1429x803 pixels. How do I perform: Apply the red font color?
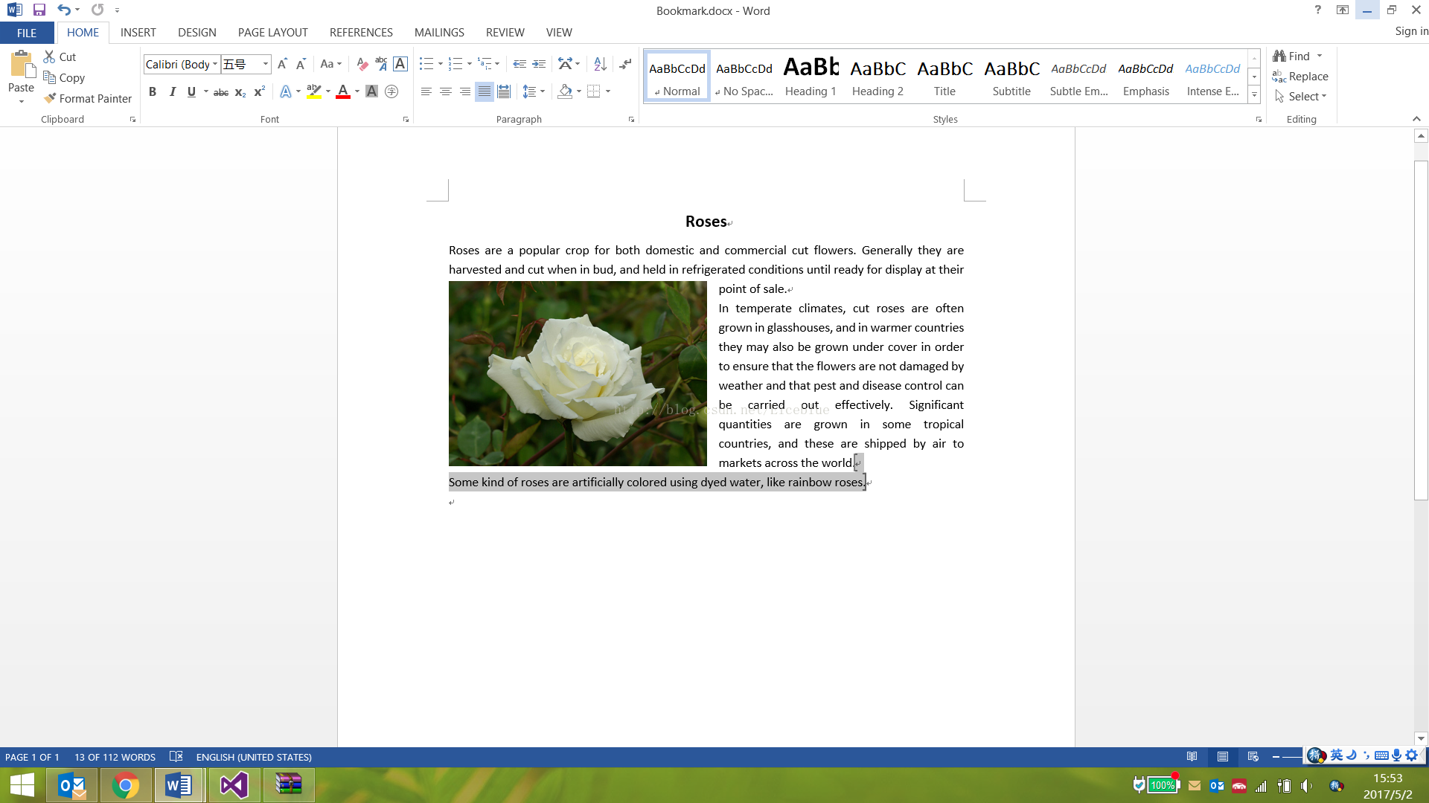pyautogui.click(x=343, y=91)
